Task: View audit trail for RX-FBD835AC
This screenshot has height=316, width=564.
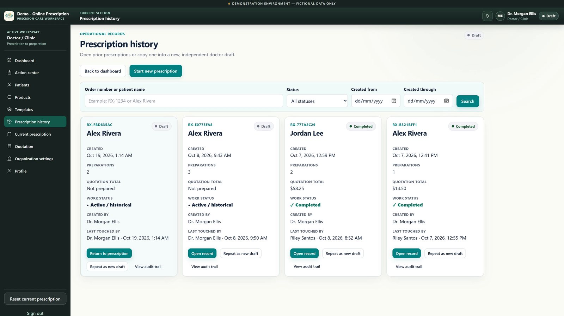Action: (148, 267)
